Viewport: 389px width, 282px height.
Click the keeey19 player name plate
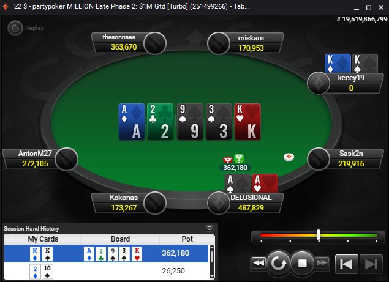351,83
